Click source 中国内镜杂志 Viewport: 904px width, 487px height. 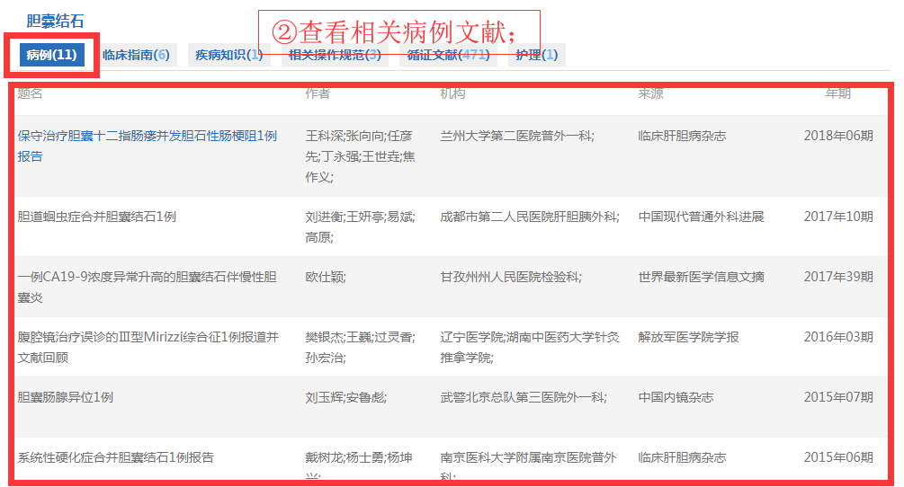tap(676, 397)
